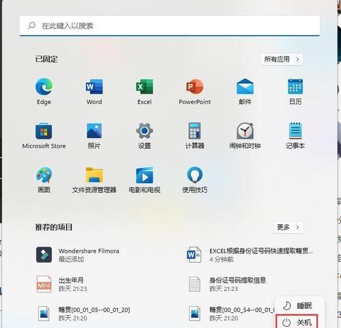341x328 pixels.
Task: Open the 画图 Paint app
Action: pos(44,175)
